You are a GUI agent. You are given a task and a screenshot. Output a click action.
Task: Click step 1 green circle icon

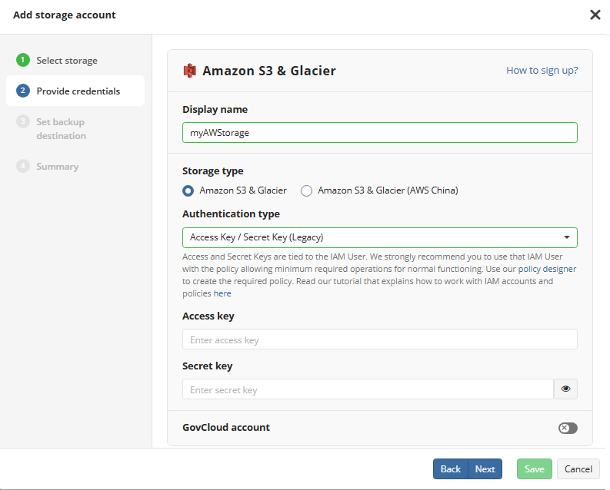[x=23, y=60]
